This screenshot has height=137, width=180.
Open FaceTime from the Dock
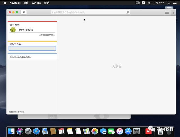tap(111, 131)
